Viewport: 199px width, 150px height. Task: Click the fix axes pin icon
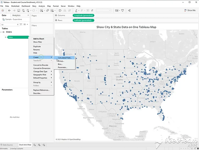pyautogui.click(x=92, y=10)
